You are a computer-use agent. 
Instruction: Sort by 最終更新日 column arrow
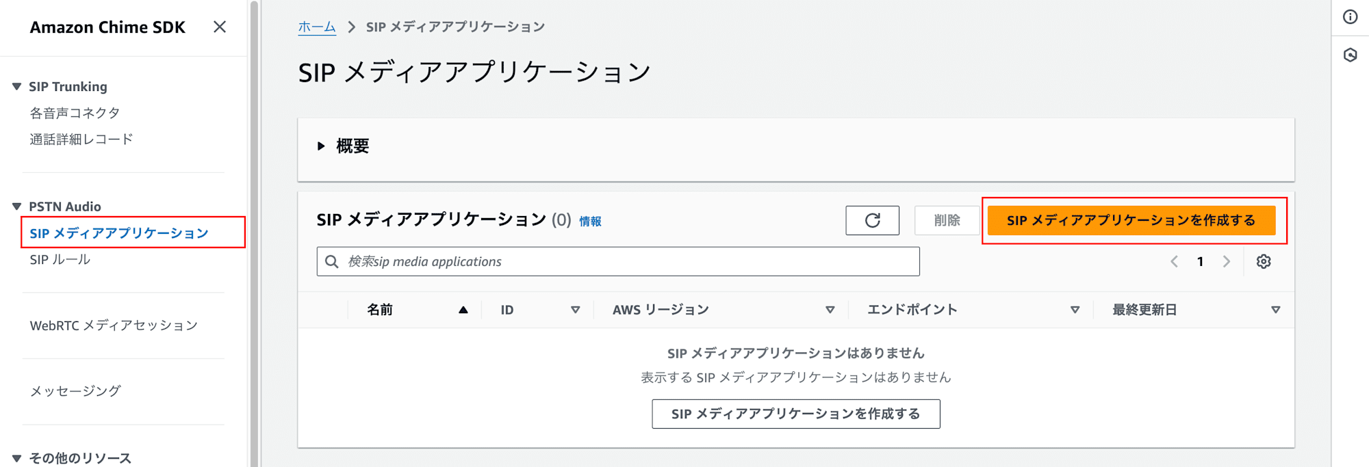pos(1276,310)
